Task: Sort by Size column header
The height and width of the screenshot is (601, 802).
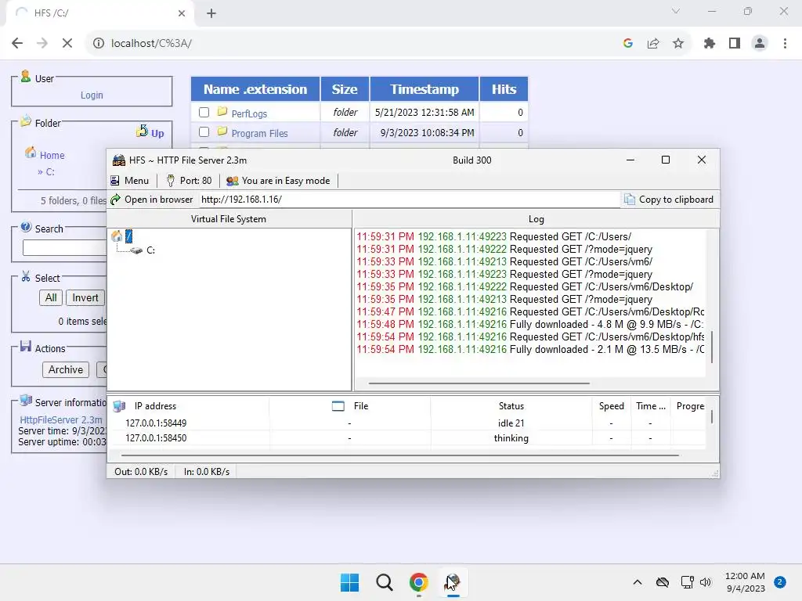Action: (x=345, y=89)
